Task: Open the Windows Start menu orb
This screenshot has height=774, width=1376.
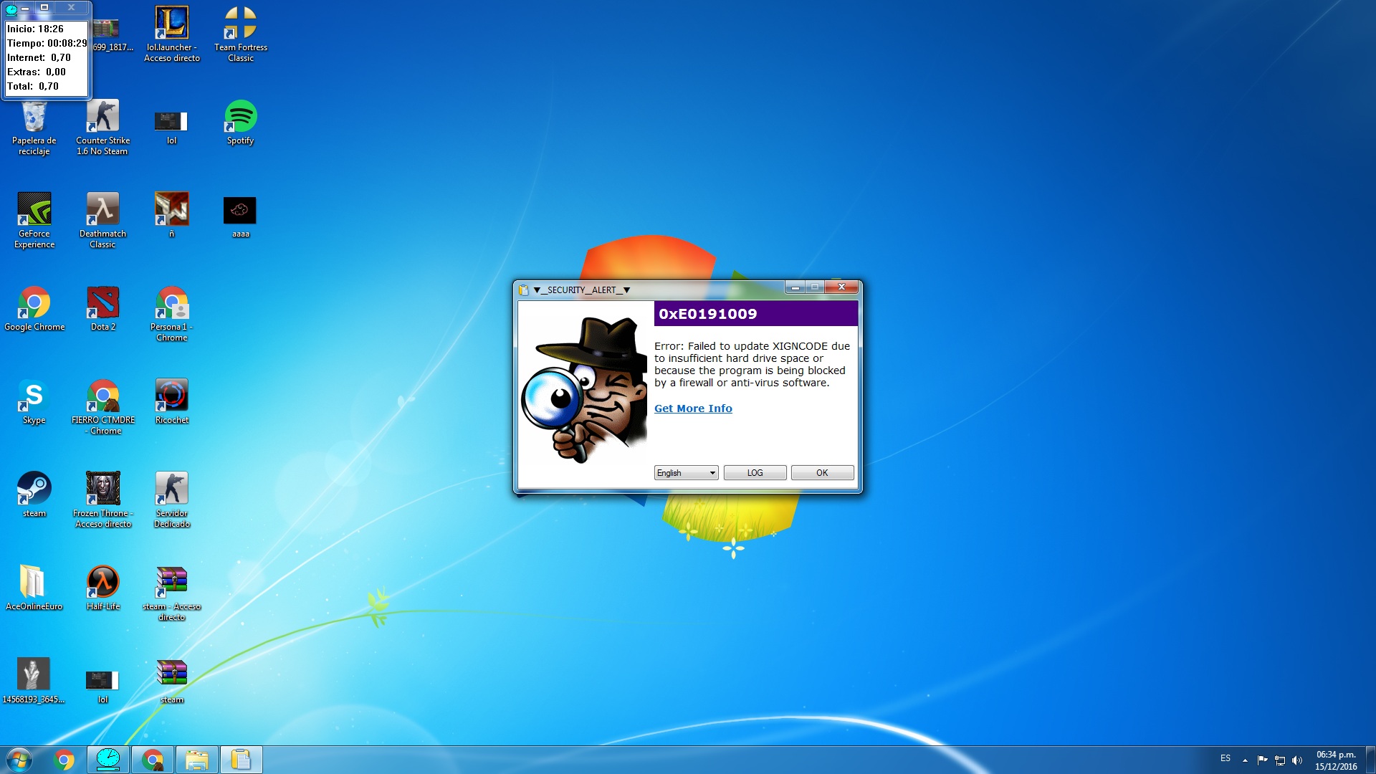Action: [19, 760]
